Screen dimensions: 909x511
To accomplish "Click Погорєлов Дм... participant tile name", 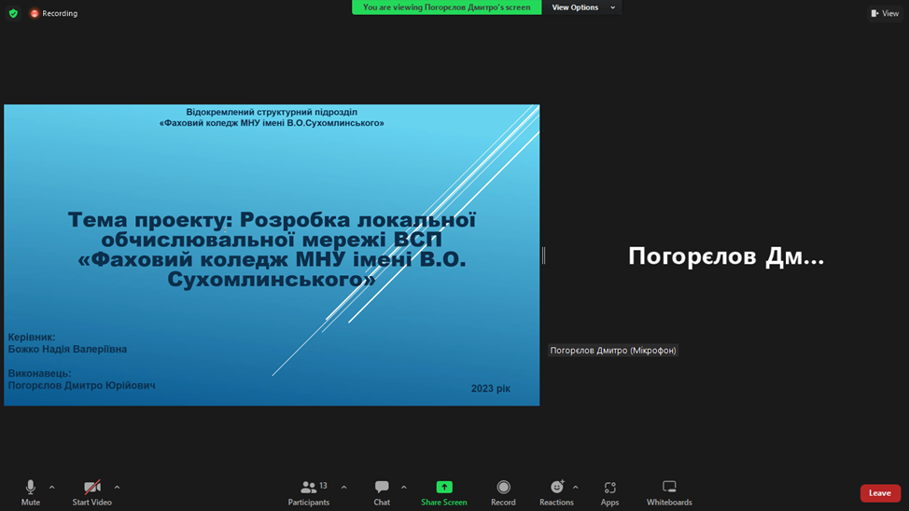I will [x=726, y=256].
